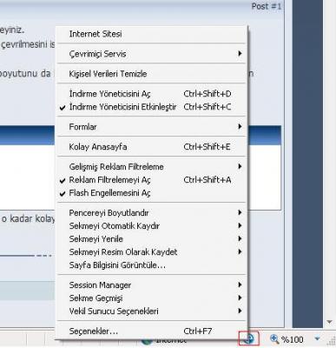Open İndirme Yöneticisini Aç entry
Image resolution: width=336 pixels, height=348 pixels.
[x=151, y=94]
